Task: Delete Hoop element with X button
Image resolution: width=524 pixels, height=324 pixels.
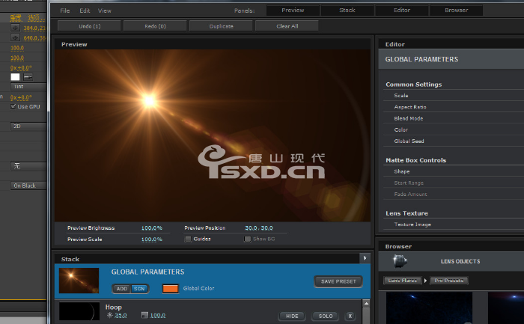Action: coord(350,316)
